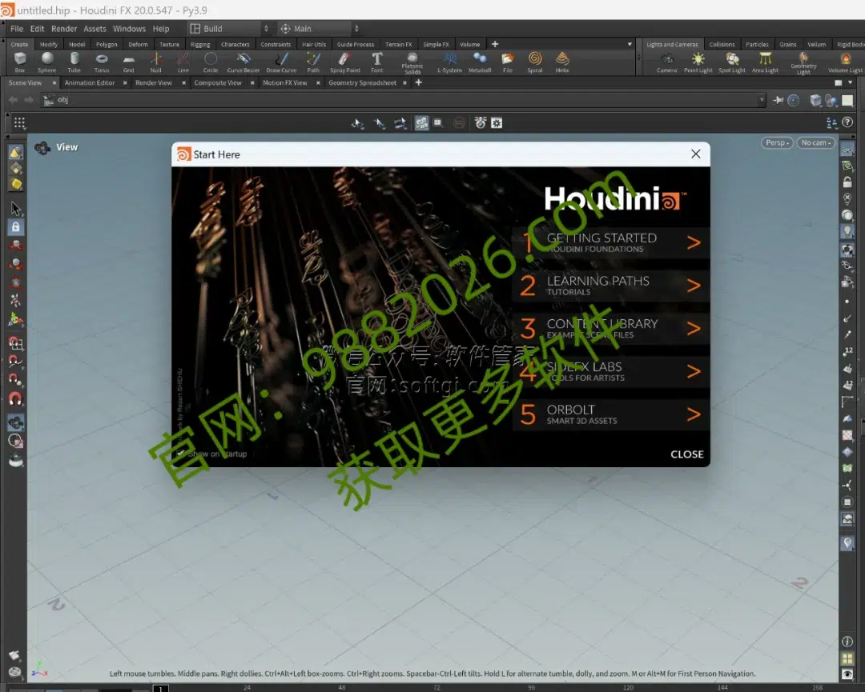Open the Polygon shelf tab
Image resolution: width=865 pixels, height=692 pixels.
tap(107, 44)
